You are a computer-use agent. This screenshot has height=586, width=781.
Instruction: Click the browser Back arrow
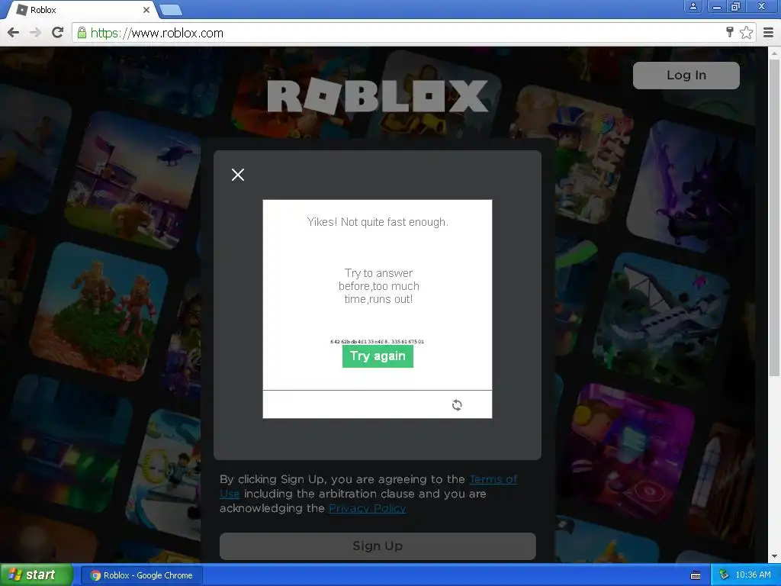[14, 33]
